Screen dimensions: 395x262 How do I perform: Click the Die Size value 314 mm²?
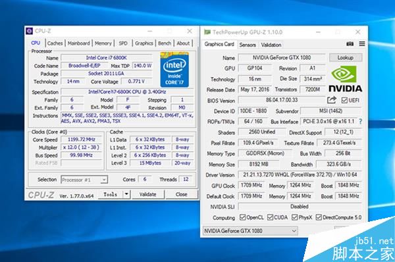(313, 79)
